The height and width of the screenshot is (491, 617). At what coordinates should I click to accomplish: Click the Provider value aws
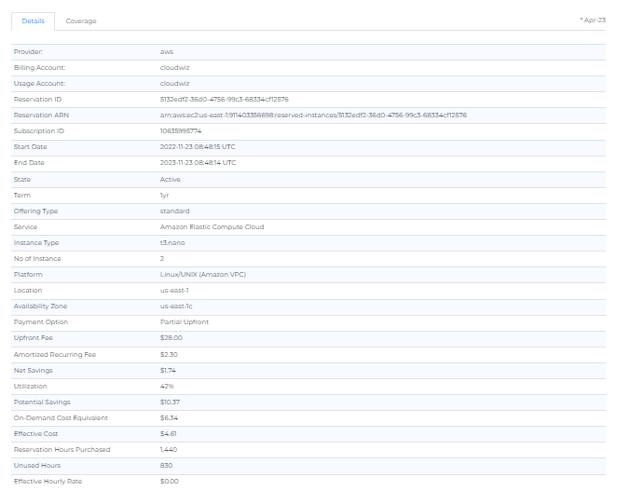pos(167,52)
